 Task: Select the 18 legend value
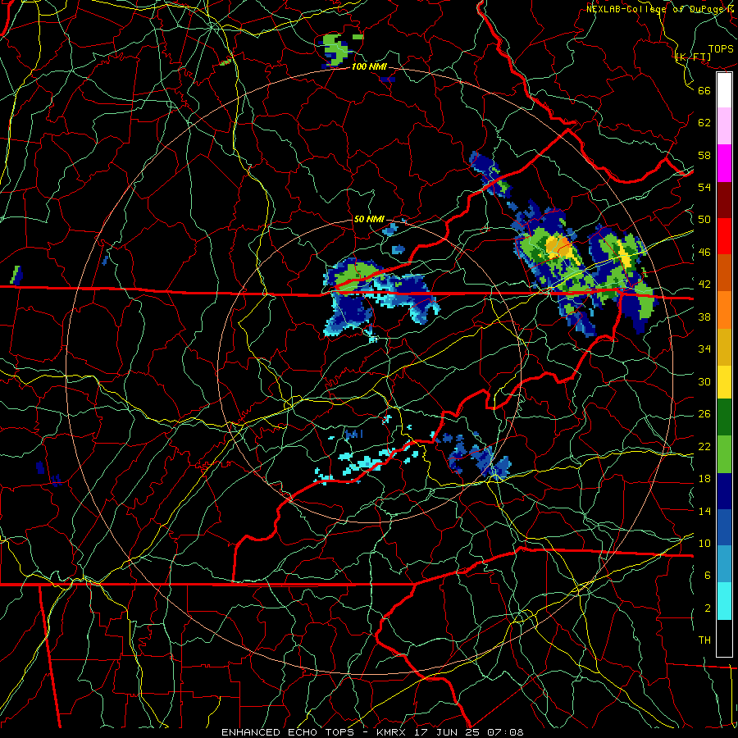tap(704, 479)
